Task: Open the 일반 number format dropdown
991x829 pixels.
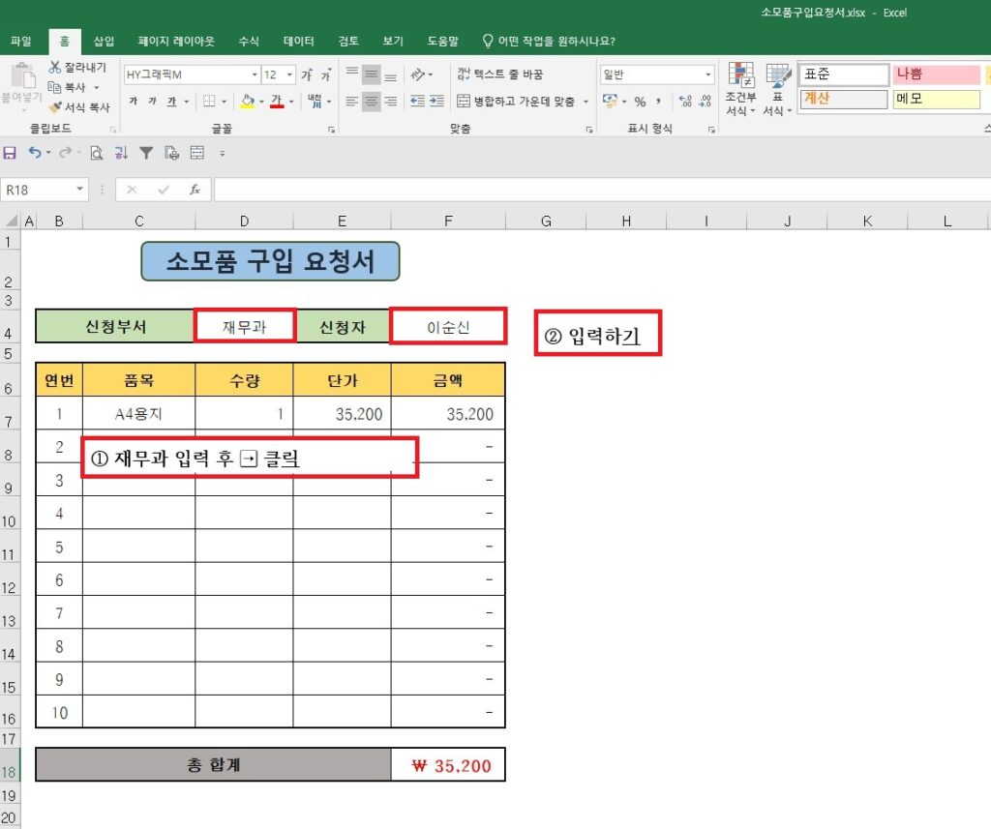Action: tap(707, 74)
